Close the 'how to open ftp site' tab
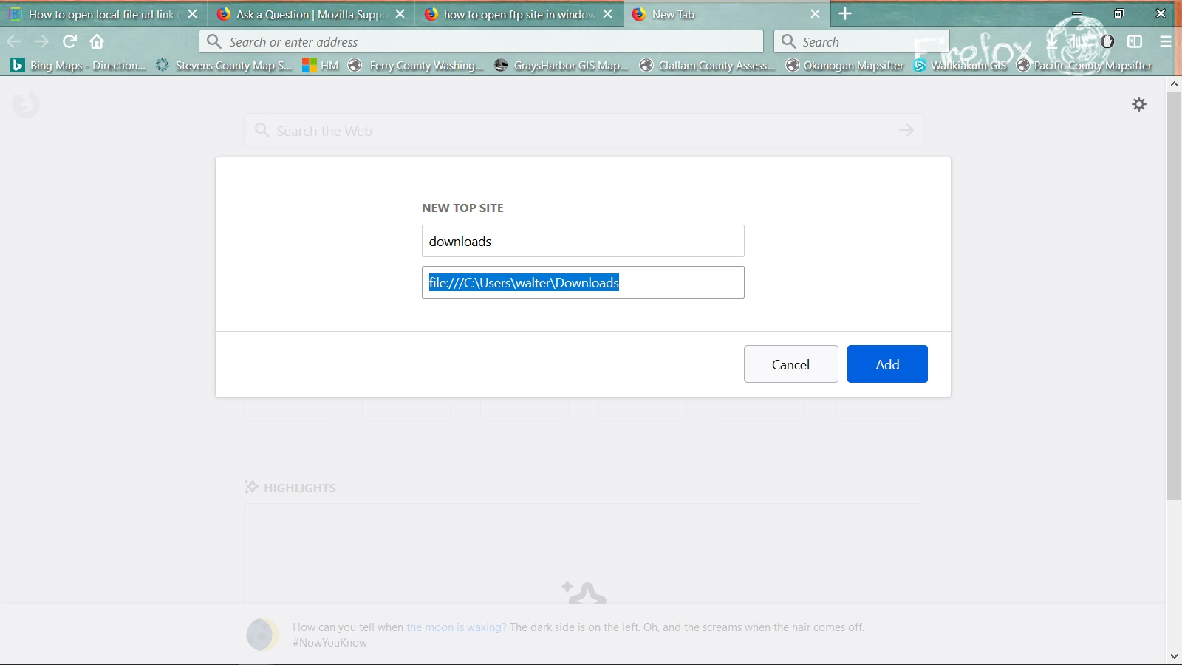 607,14
